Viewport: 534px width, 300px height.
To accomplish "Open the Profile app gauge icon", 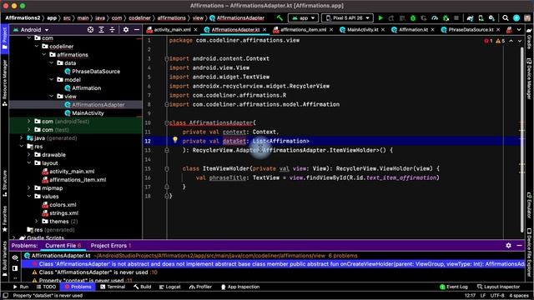I will tap(435, 18).
